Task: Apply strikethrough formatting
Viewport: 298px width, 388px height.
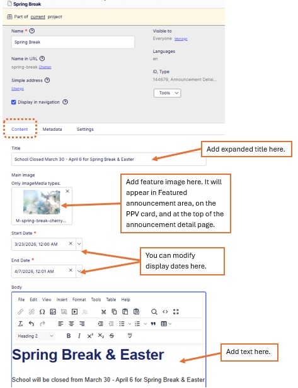Action: (112, 336)
